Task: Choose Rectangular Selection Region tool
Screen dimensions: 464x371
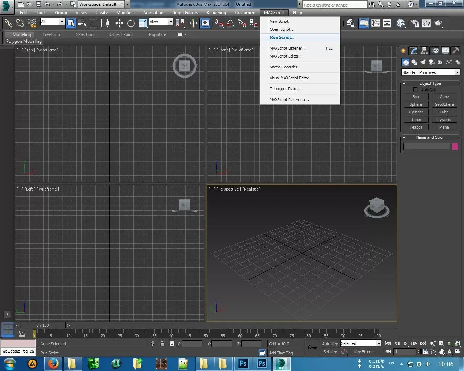Action: (94, 23)
